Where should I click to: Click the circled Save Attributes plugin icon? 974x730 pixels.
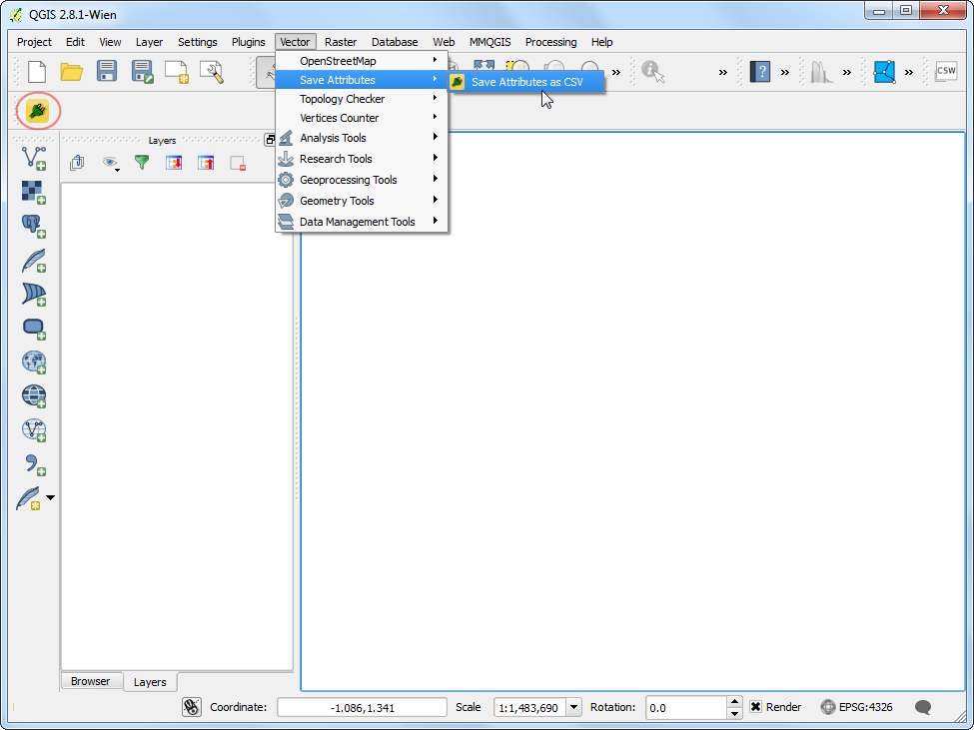coord(37,112)
